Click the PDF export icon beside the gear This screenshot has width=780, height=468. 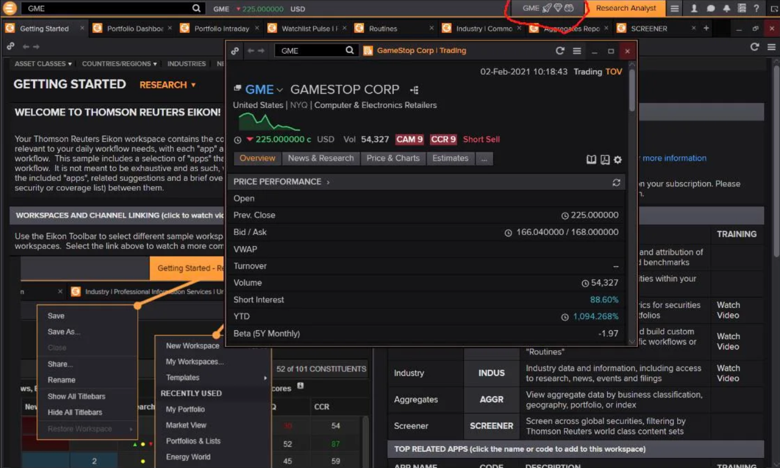point(605,160)
